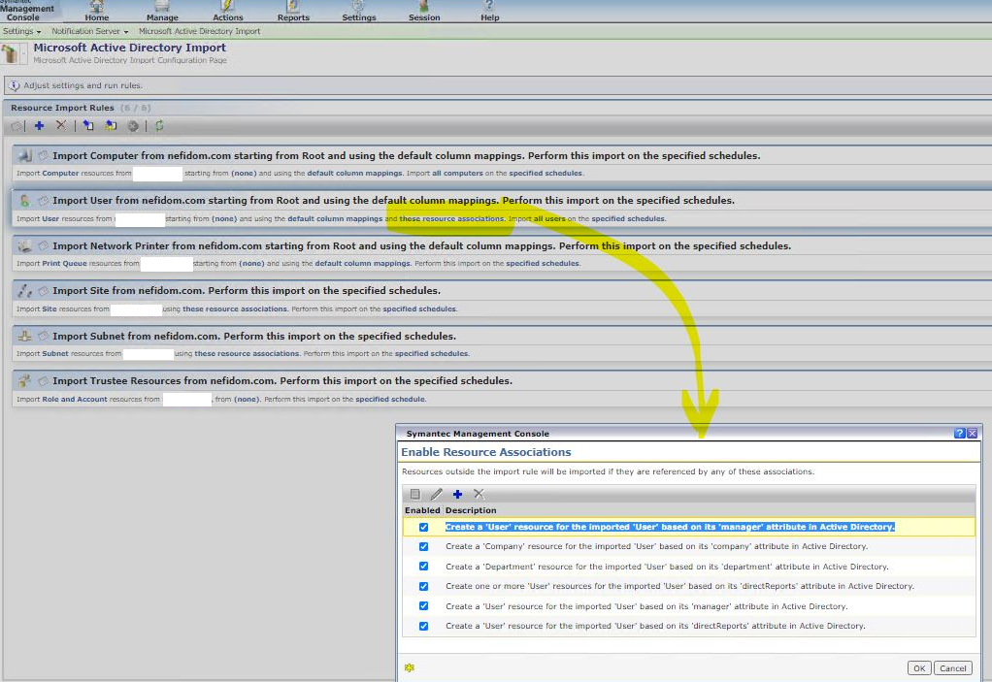Screen dimensions: 992x682
Task: Click 'default column mappings' link in Import Computer rule
Action: point(354,174)
